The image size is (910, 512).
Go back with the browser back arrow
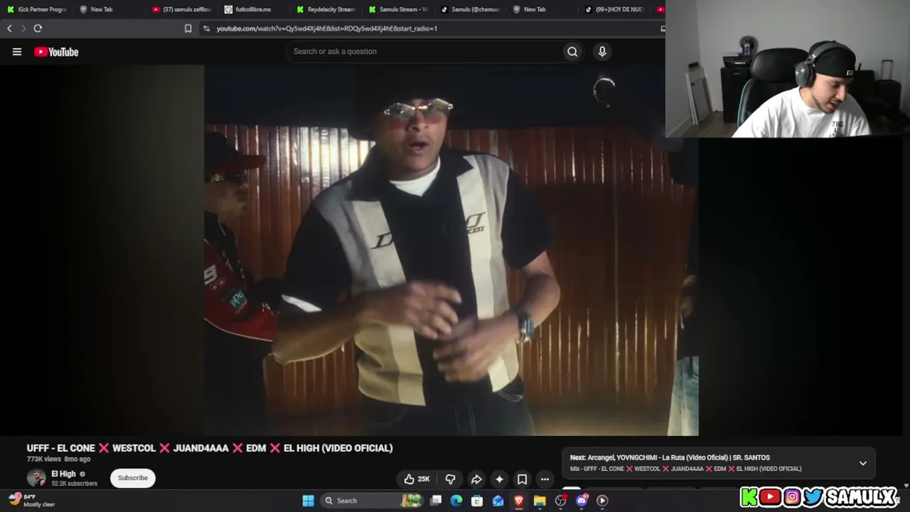click(x=9, y=28)
